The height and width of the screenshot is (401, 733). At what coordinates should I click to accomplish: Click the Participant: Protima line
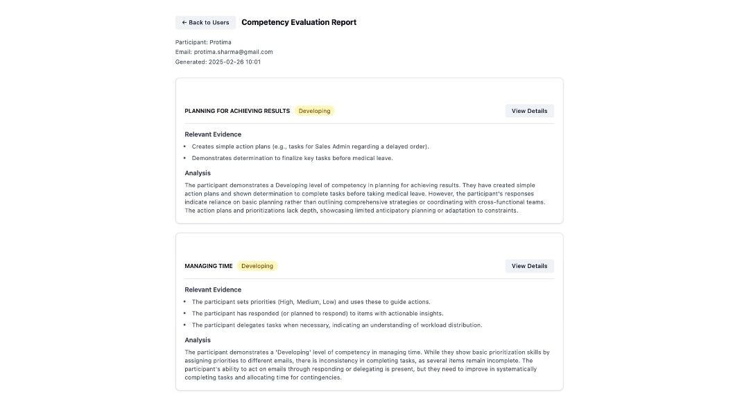pyautogui.click(x=203, y=42)
